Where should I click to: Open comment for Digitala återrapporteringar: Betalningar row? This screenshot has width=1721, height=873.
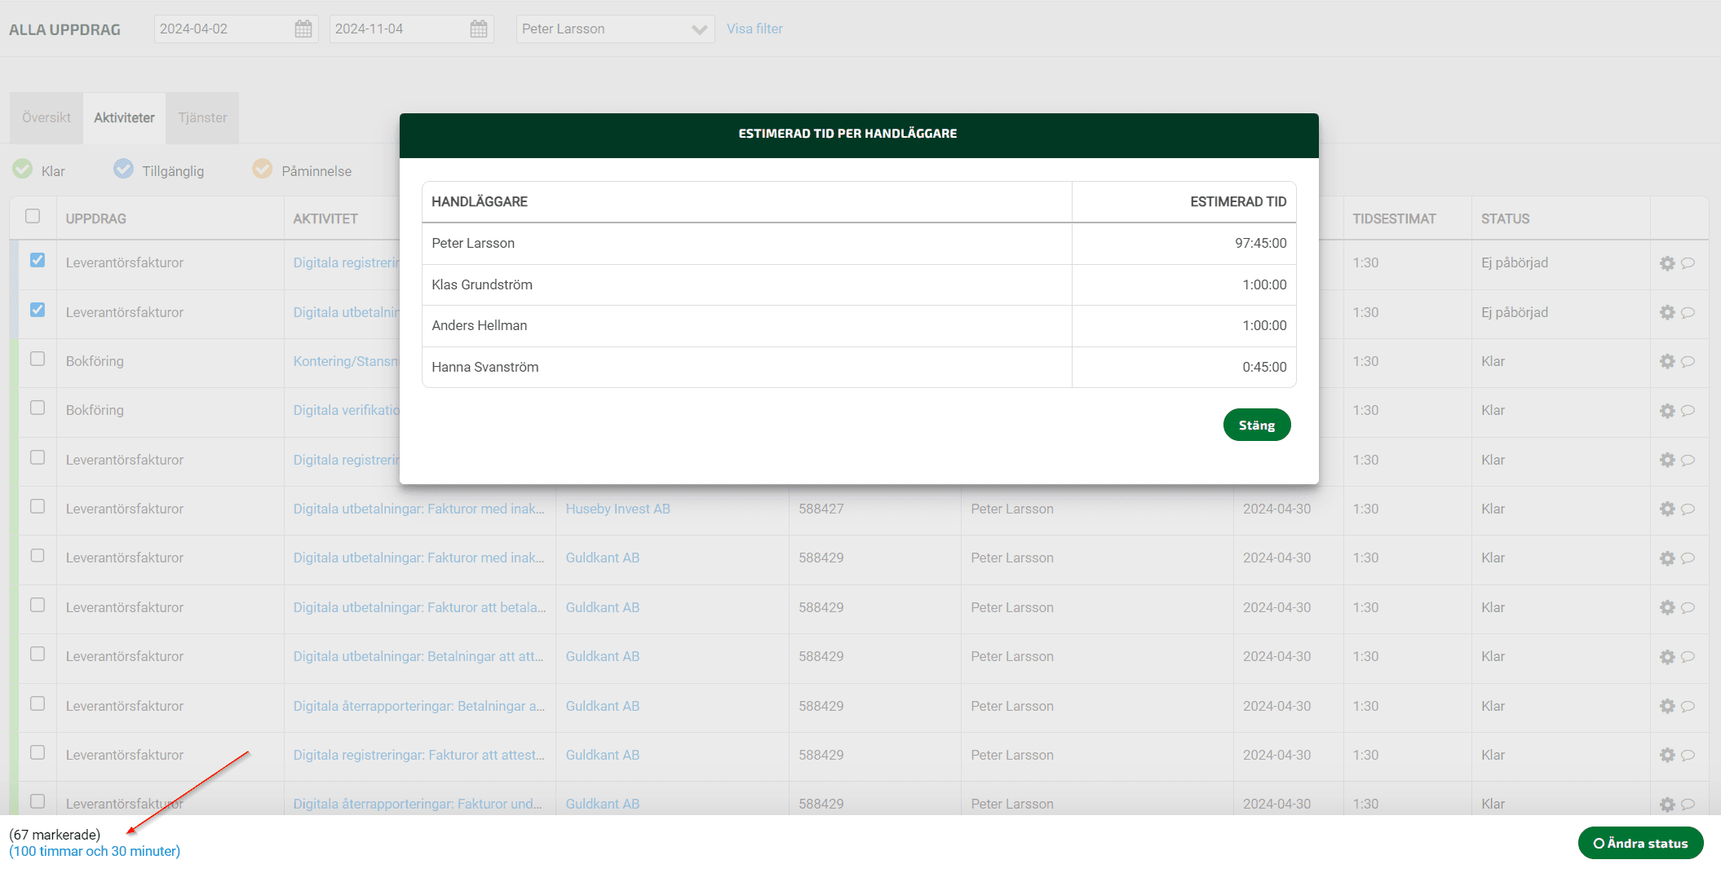pos(1688,707)
